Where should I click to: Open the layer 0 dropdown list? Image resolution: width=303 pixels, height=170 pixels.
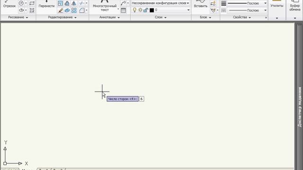click(x=188, y=10)
